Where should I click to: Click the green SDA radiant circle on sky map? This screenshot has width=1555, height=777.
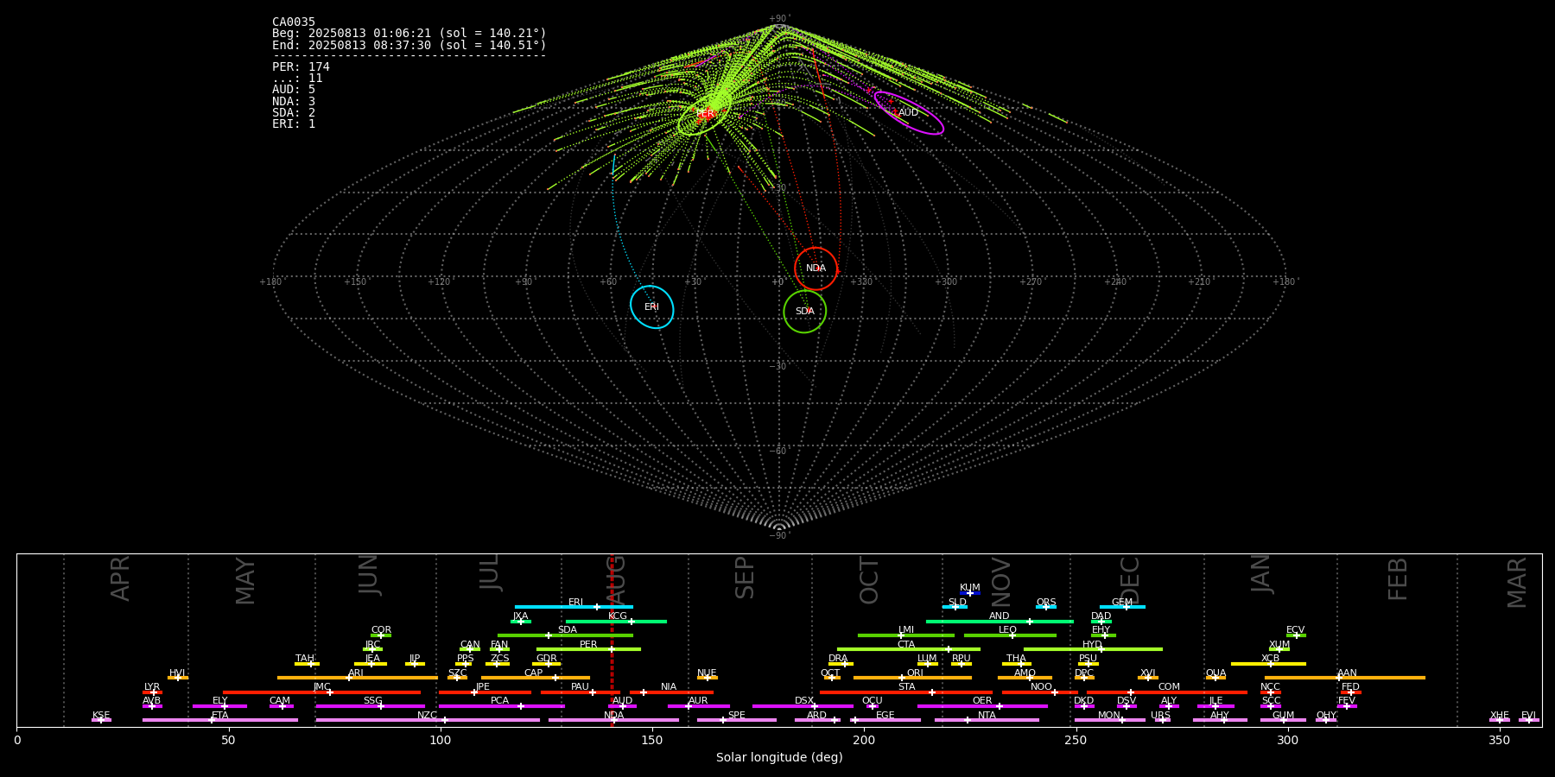click(x=804, y=311)
